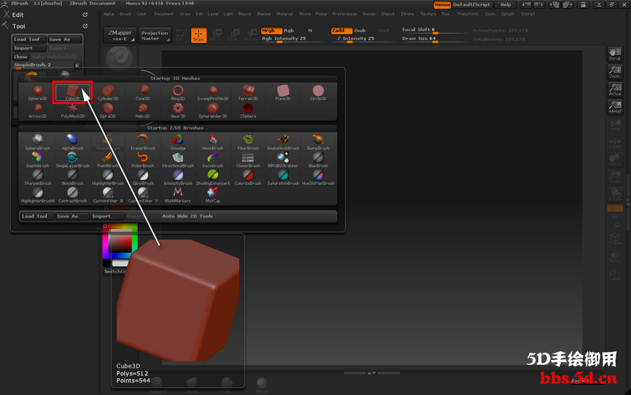This screenshot has width=631, height=395.
Task: Open the Material menu
Action: click(285, 13)
